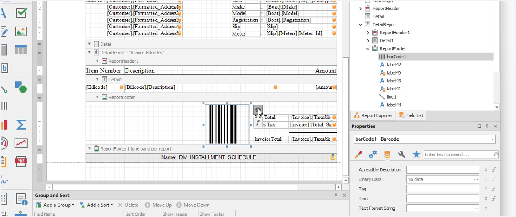The height and width of the screenshot is (217, 516).
Task: Select the Sparkline toolbox control
Action: point(21,143)
